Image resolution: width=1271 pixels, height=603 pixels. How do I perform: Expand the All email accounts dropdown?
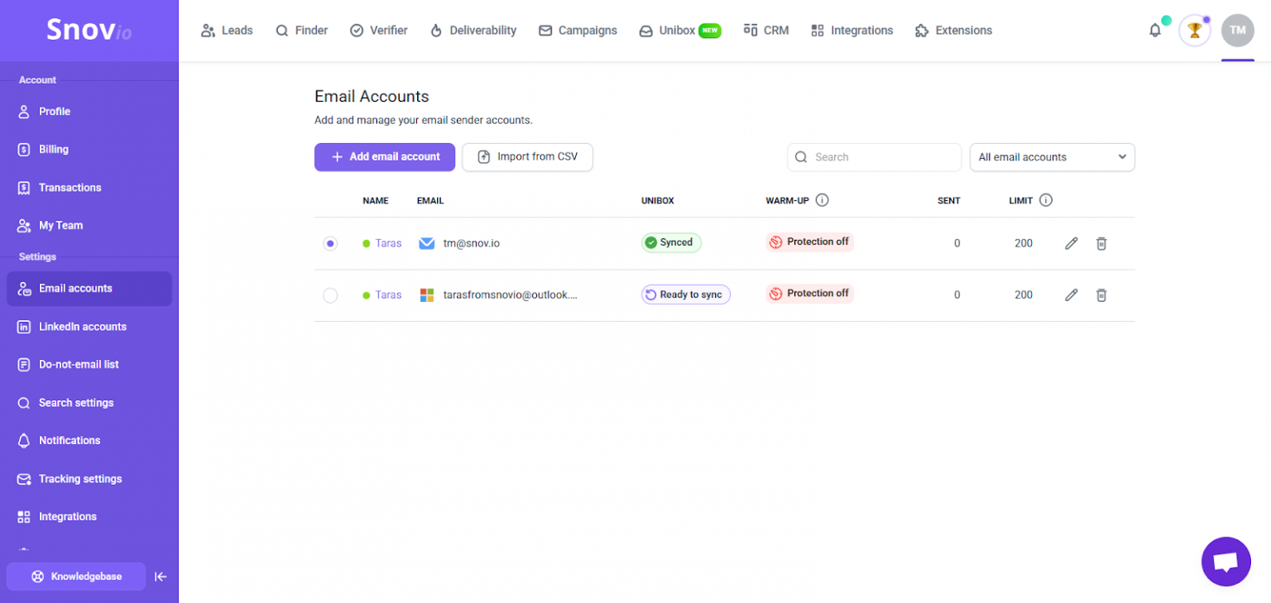pyautogui.click(x=1052, y=157)
